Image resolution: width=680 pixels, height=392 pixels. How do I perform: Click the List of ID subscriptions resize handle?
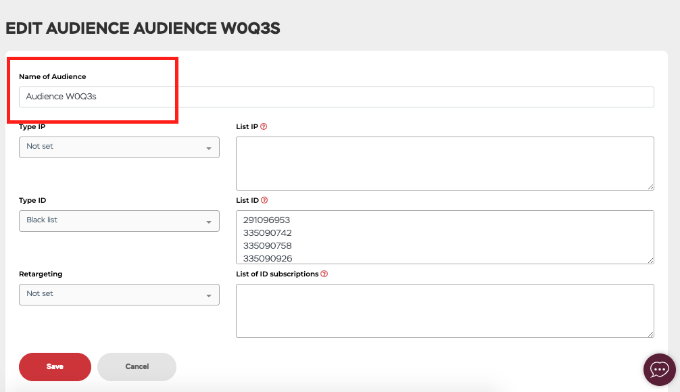click(x=650, y=335)
